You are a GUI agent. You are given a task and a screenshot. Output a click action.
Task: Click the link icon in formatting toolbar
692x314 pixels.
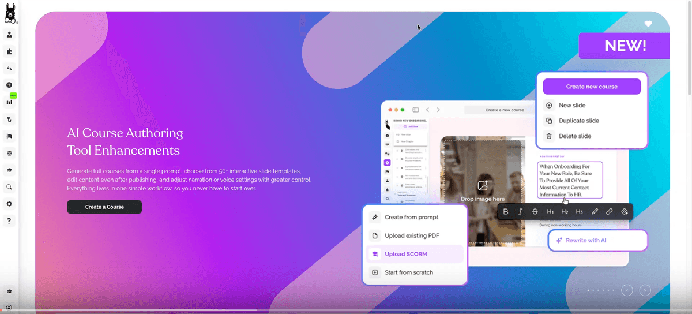click(x=609, y=212)
